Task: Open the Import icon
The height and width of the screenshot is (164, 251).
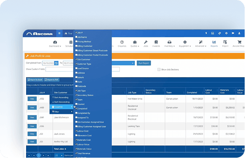Action: click(x=225, y=42)
